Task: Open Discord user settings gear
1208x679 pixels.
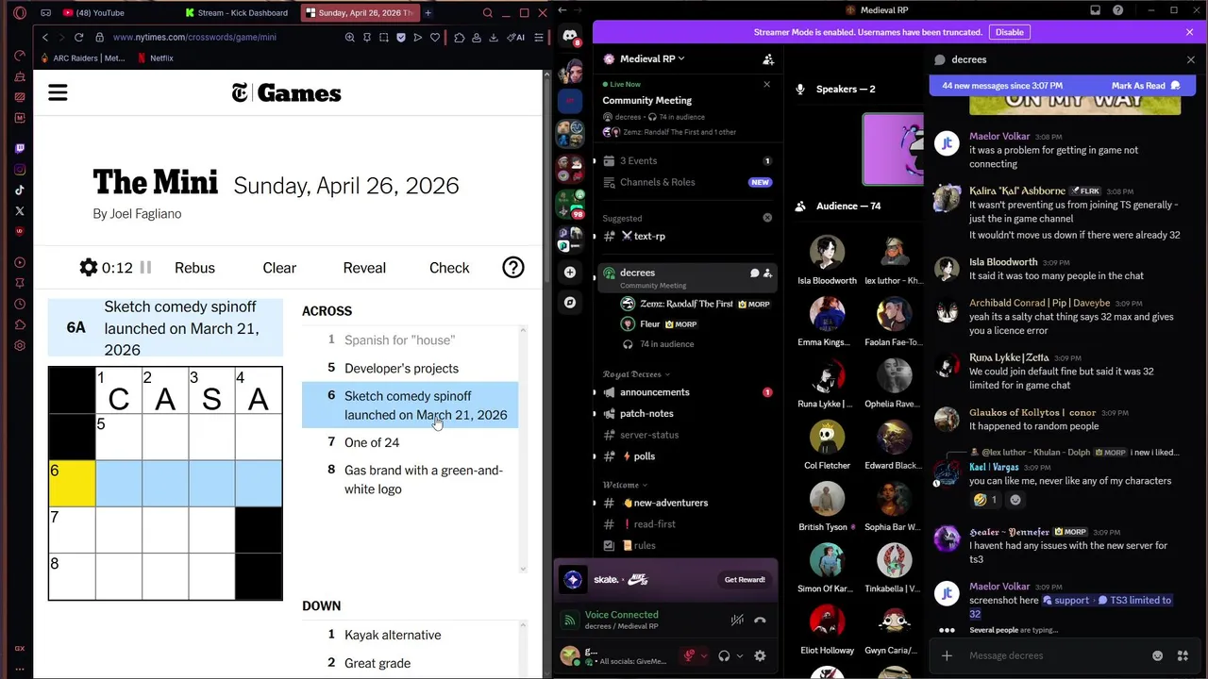Action: coord(760,655)
